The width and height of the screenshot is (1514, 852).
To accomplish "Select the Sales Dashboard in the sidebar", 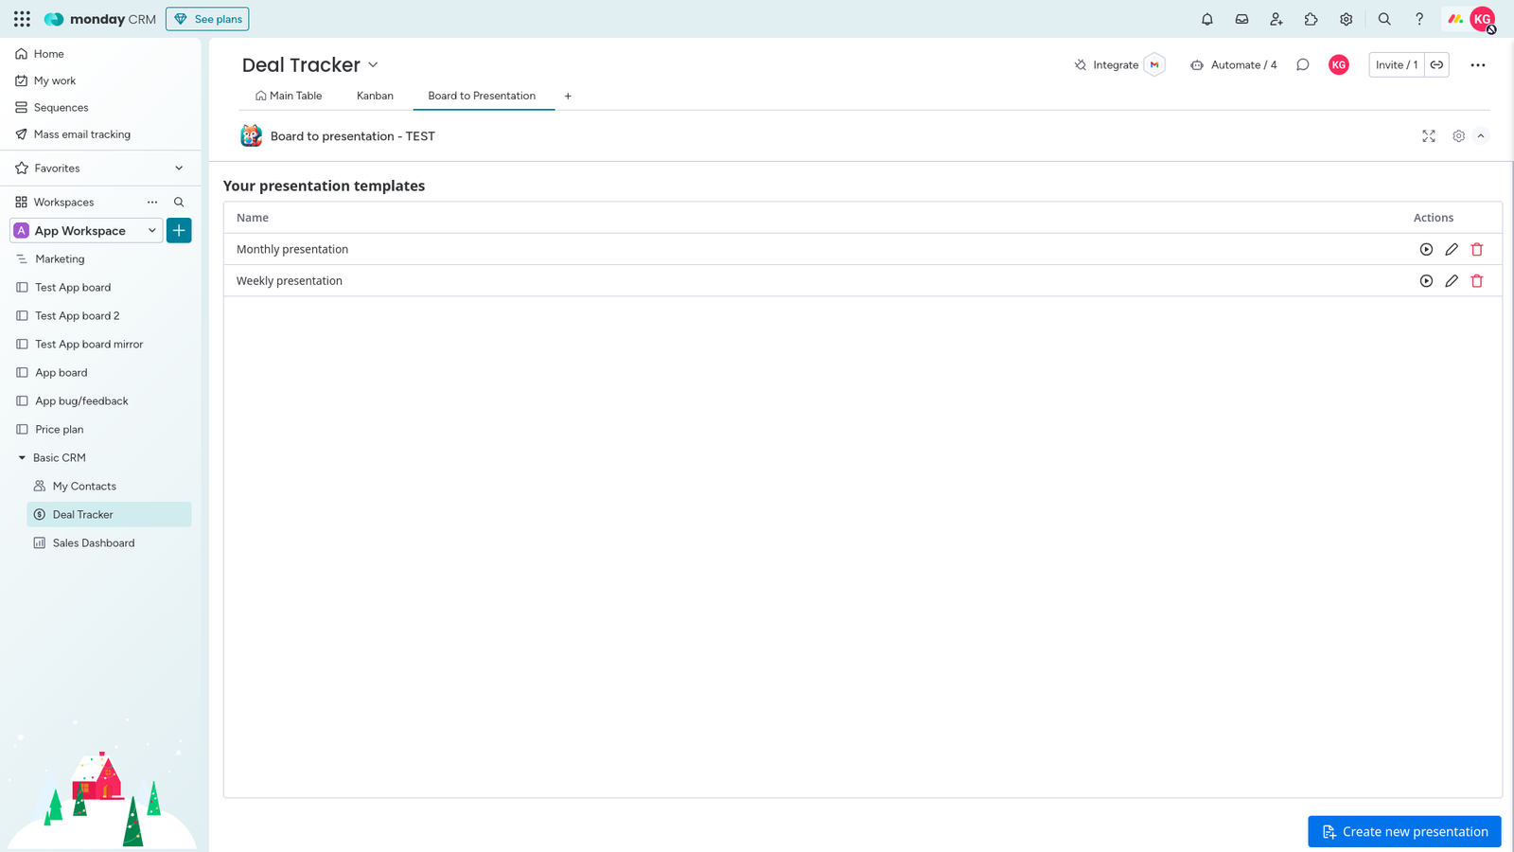I will [94, 542].
